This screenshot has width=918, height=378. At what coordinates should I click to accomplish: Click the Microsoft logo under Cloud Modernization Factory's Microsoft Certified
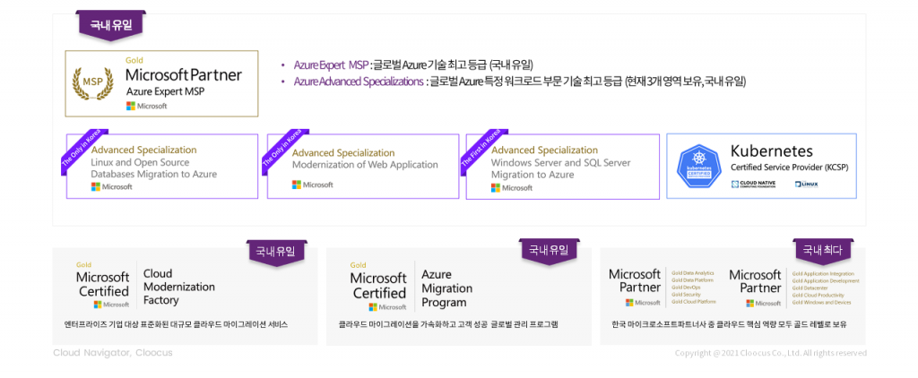[x=112, y=305]
